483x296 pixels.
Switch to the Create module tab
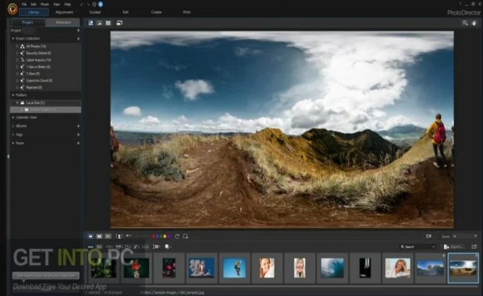pyautogui.click(x=156, y=13)
